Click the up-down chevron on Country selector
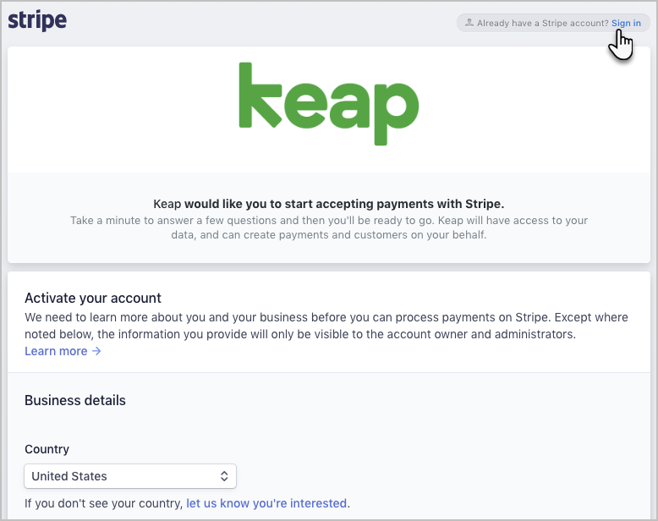Image resolution: width=658 pixels, height=521 pixels. click(224, 476)
